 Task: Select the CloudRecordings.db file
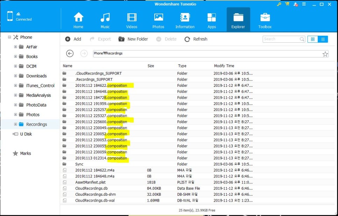[197, 188]
